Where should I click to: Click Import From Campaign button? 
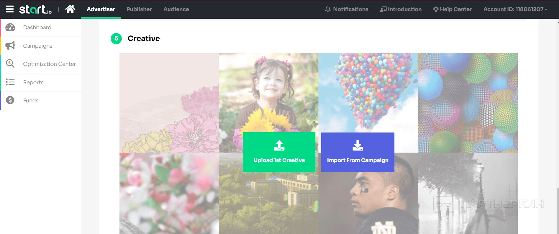(358, 152)
